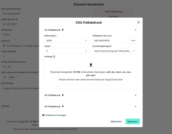Click the info icon beside DUNS-Nummer
The height and width of the screenshot is (134, 172).
click(17, 19)
